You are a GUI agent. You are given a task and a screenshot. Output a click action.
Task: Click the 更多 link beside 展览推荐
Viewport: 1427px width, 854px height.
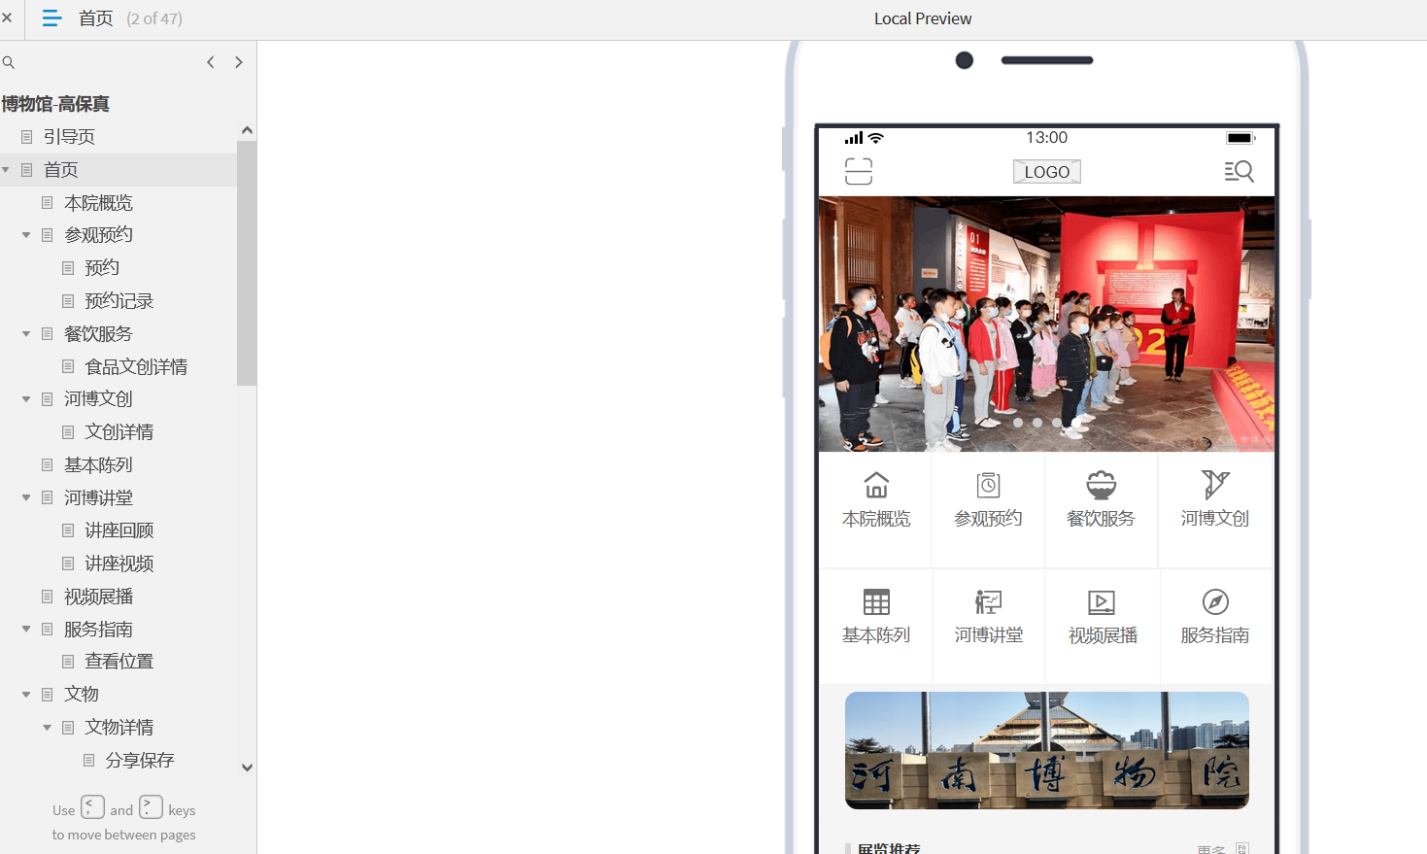pyautogui.click(x=1210, y=849)
